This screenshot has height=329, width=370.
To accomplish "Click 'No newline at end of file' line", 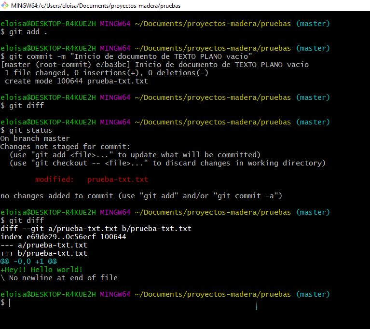I will [59, 278].
